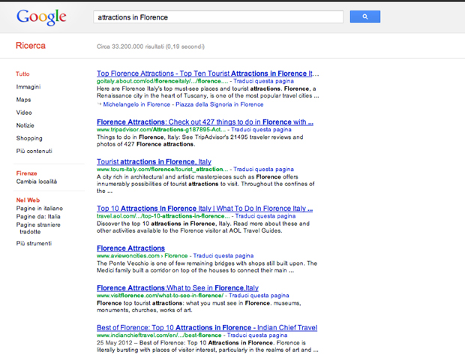Open the TripAdvisor Florence Attractions result

(x=205, y=122)
